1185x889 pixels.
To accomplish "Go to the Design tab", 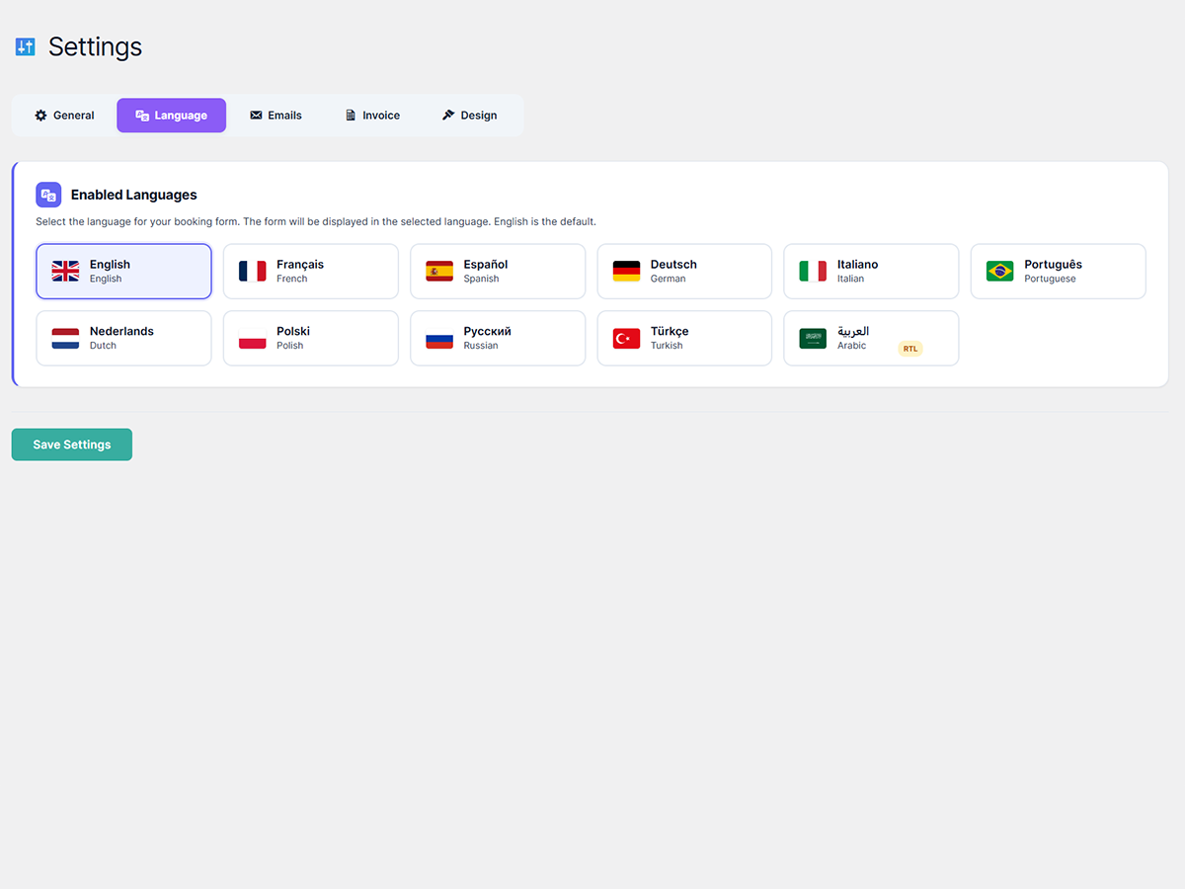I will (x=469, y=116).
